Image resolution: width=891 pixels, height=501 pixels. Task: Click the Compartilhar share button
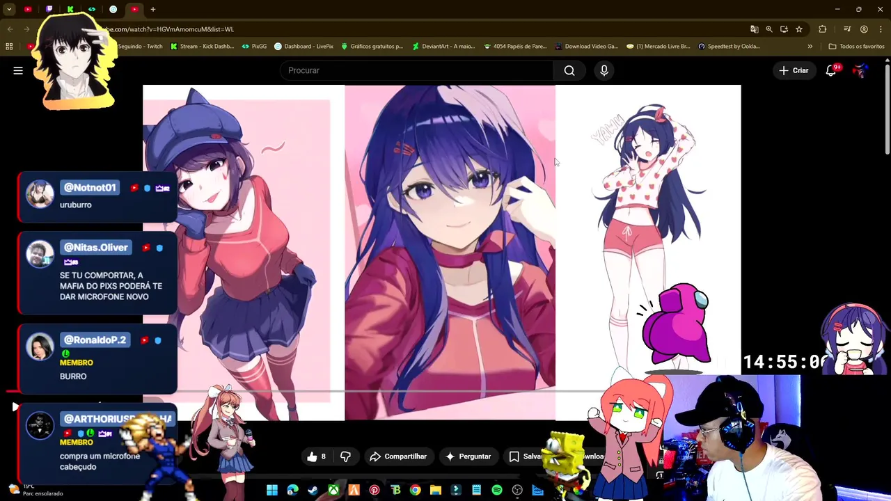coord(398,456)
